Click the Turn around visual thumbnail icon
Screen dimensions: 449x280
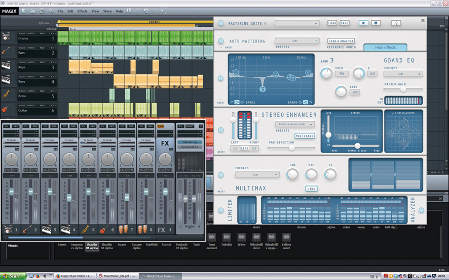click(x=212, y=237)
